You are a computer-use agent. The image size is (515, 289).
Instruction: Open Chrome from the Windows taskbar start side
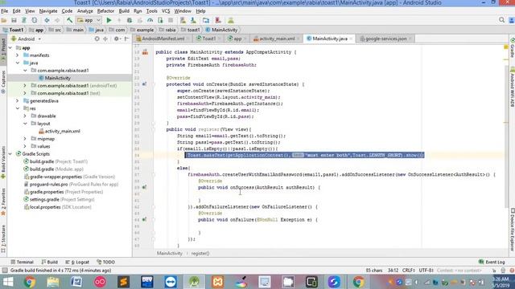(x=29, y=282)
